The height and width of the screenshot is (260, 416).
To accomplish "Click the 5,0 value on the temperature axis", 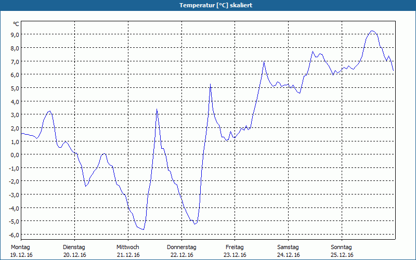I will click(x=15, y=88).
